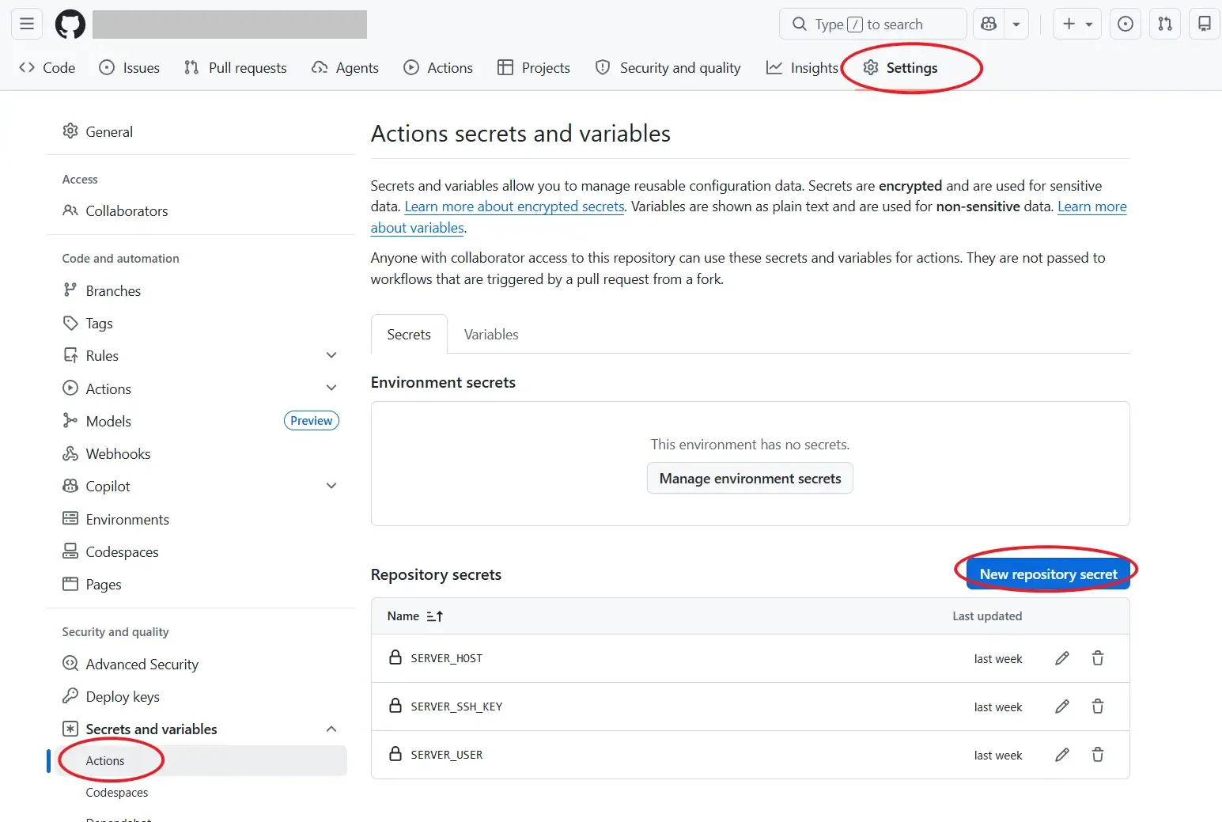Edit the SERVER_HOST secret with pencil icon
This screenshot has width=1222, height=822.
(1061, 658)
